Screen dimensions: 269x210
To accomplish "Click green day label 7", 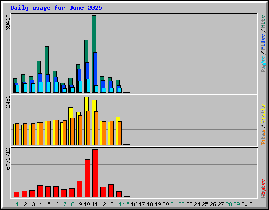I will point(65,204).
